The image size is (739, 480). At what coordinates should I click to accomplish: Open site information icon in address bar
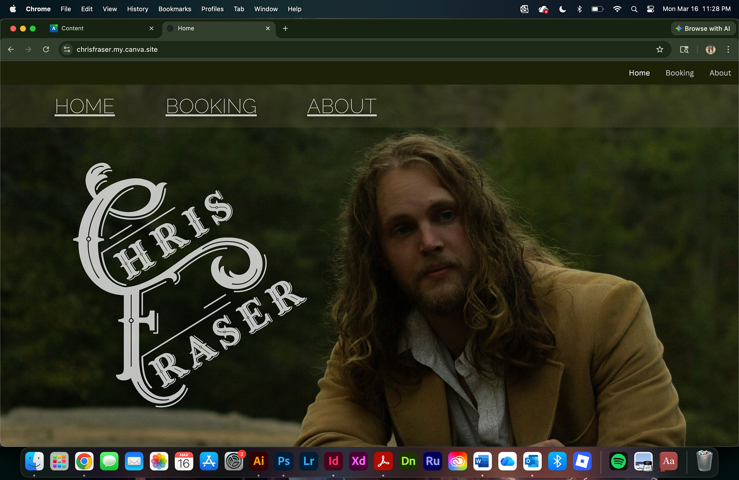(x=67, y=49)
